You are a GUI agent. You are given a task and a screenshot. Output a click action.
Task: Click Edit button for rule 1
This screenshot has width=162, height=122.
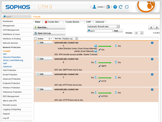pos(44,42)
